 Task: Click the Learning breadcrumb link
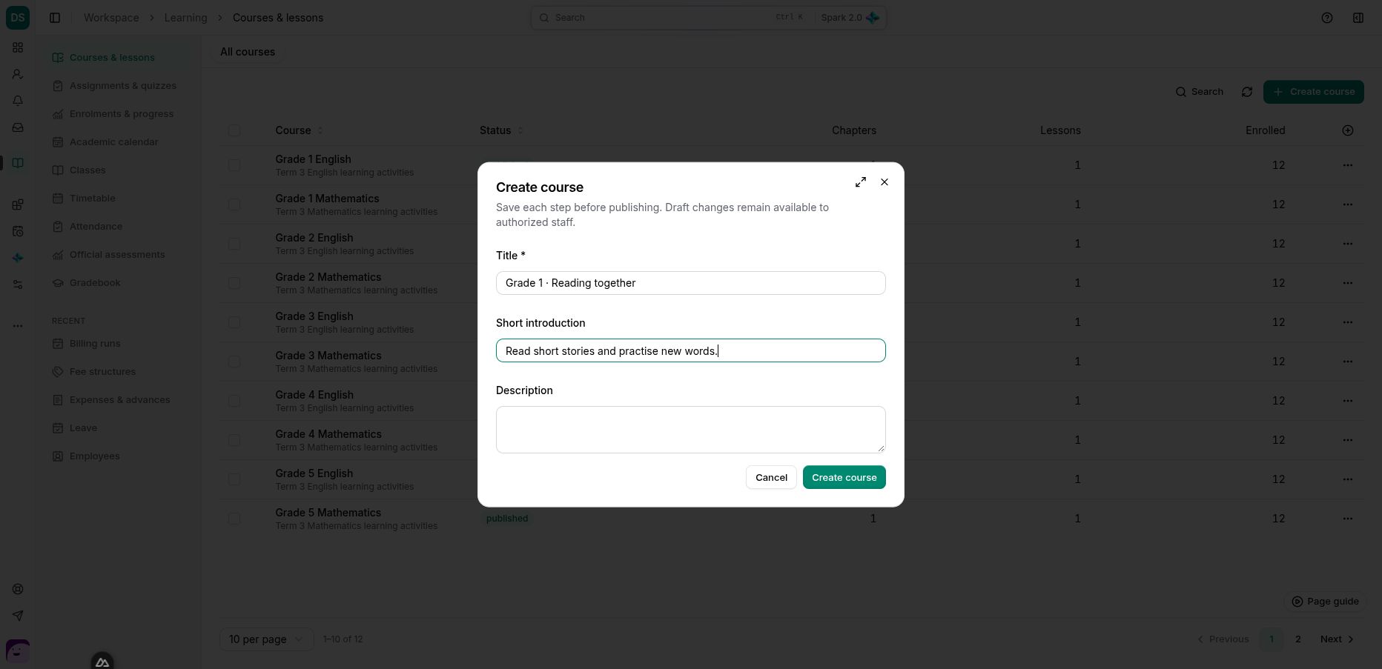click(185, 18)
